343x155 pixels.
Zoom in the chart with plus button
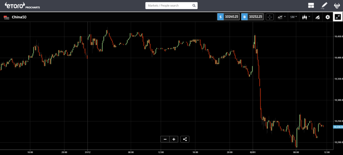pyautogui.click(x=174, y=139)
